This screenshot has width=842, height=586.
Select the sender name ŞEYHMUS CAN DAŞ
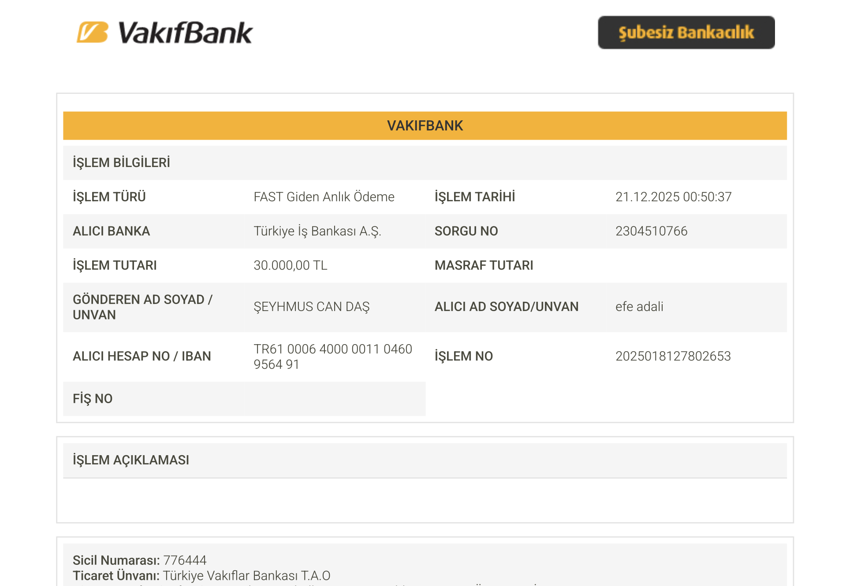(x=312, y=307)
